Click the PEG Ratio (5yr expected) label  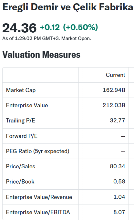pyautogui.click(x=38, y=151)
